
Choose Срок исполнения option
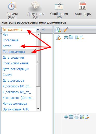pyautogui.click(x=16, y=63)
